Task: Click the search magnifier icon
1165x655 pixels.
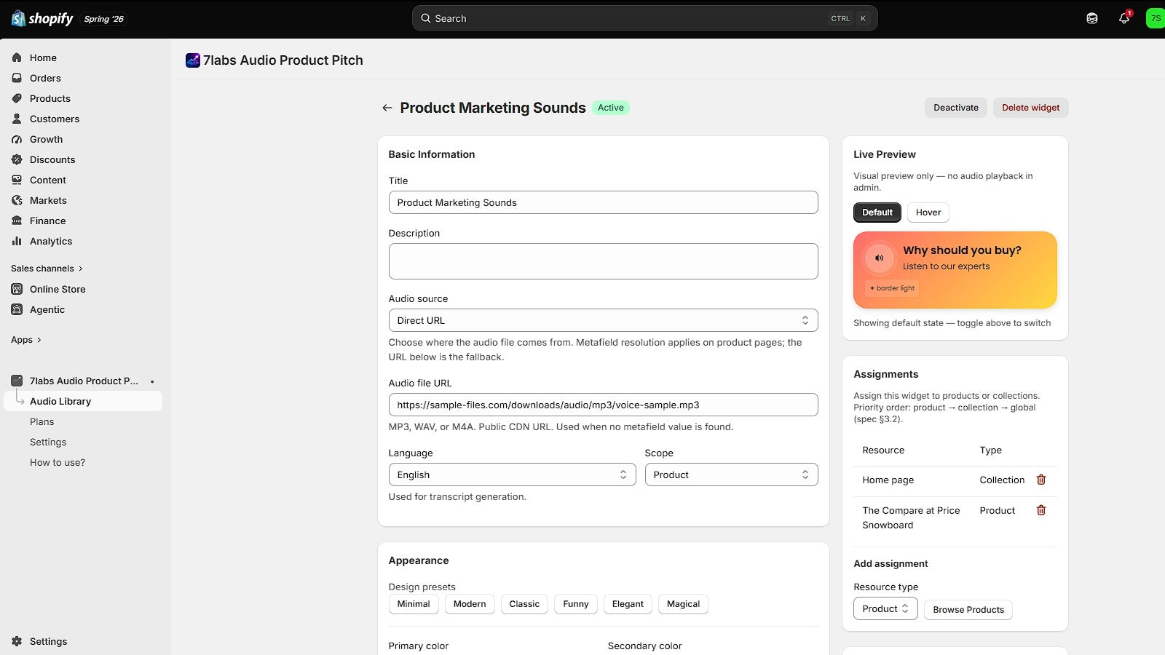Action: pos(426,18)
